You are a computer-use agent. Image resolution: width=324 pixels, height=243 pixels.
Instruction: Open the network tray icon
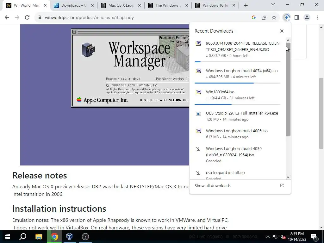276,237
